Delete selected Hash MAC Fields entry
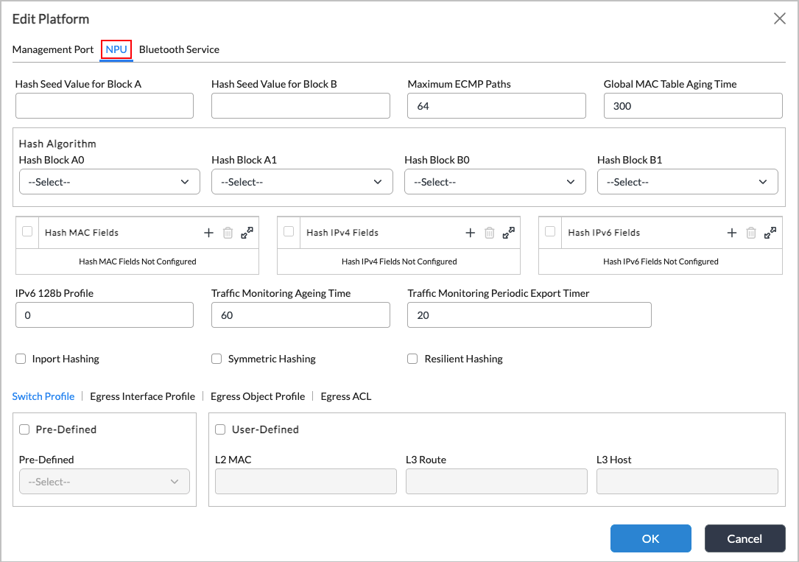 pos(228,233)
